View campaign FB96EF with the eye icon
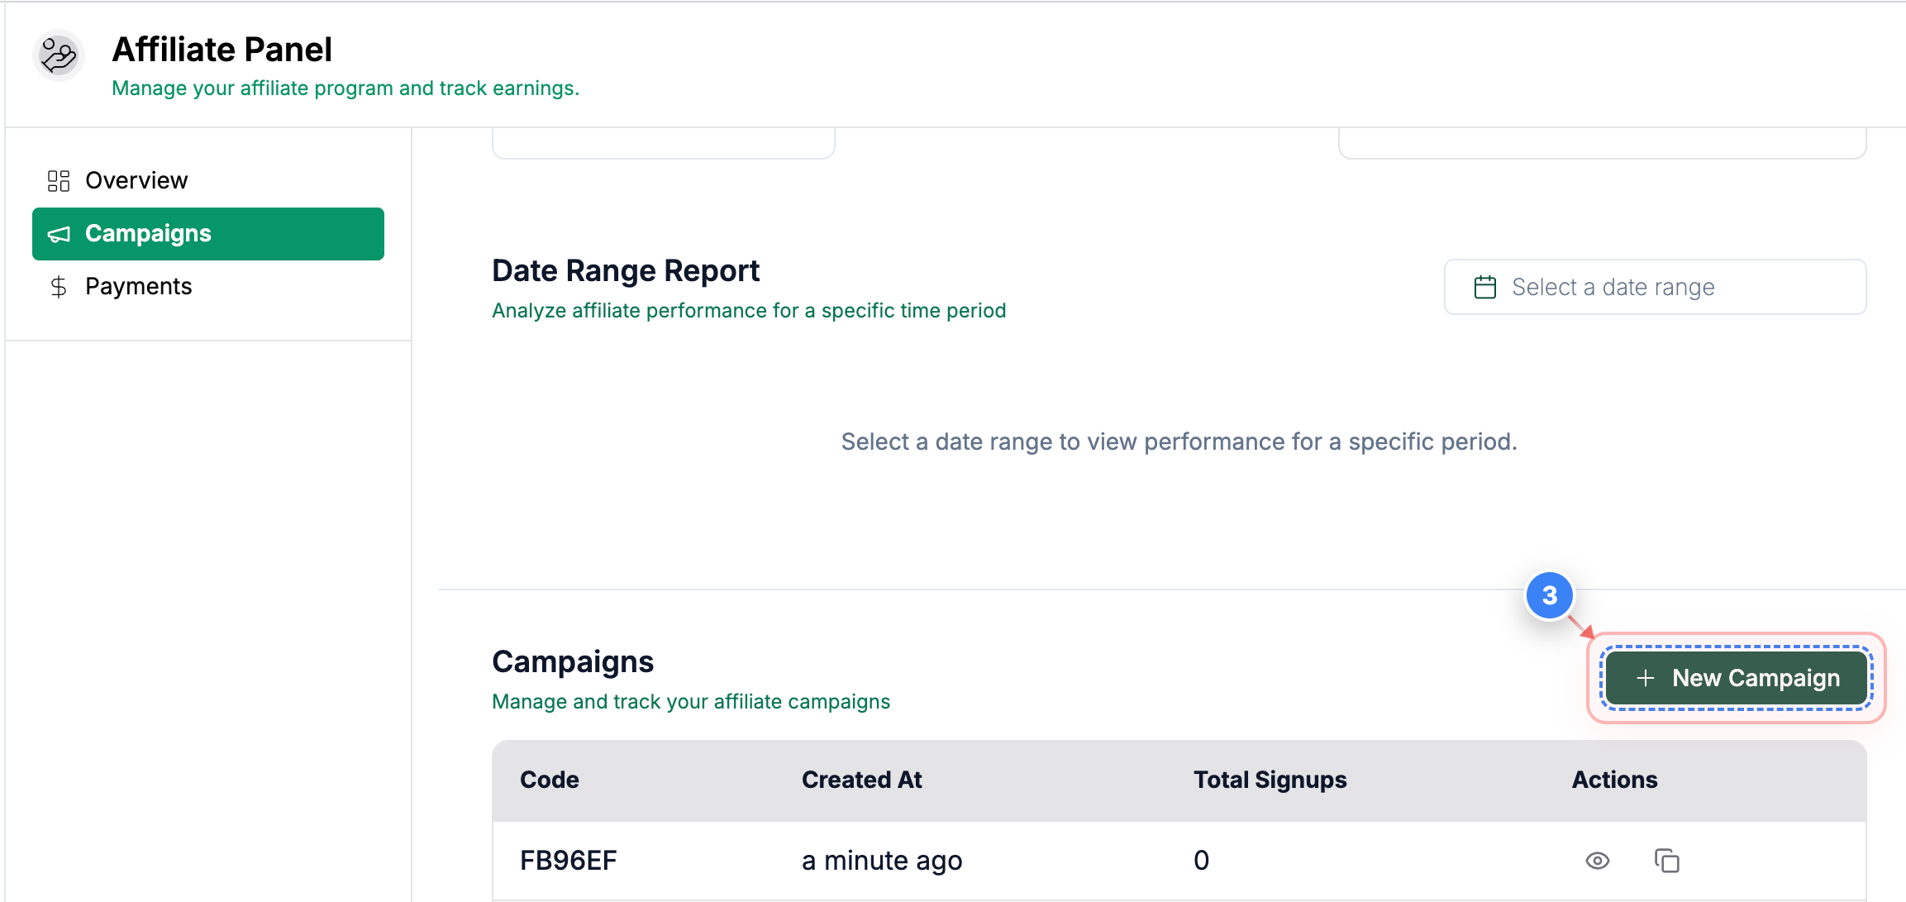Image resolution: width=1906 pixels, height=902 pixels. pyautogui.click(x=1597, y=860)
